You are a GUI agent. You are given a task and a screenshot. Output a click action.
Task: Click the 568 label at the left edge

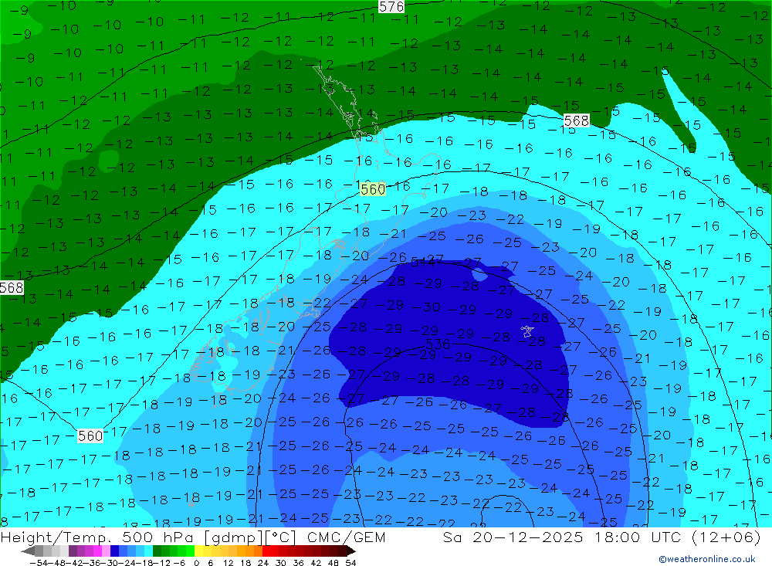[x=12, y=287]
